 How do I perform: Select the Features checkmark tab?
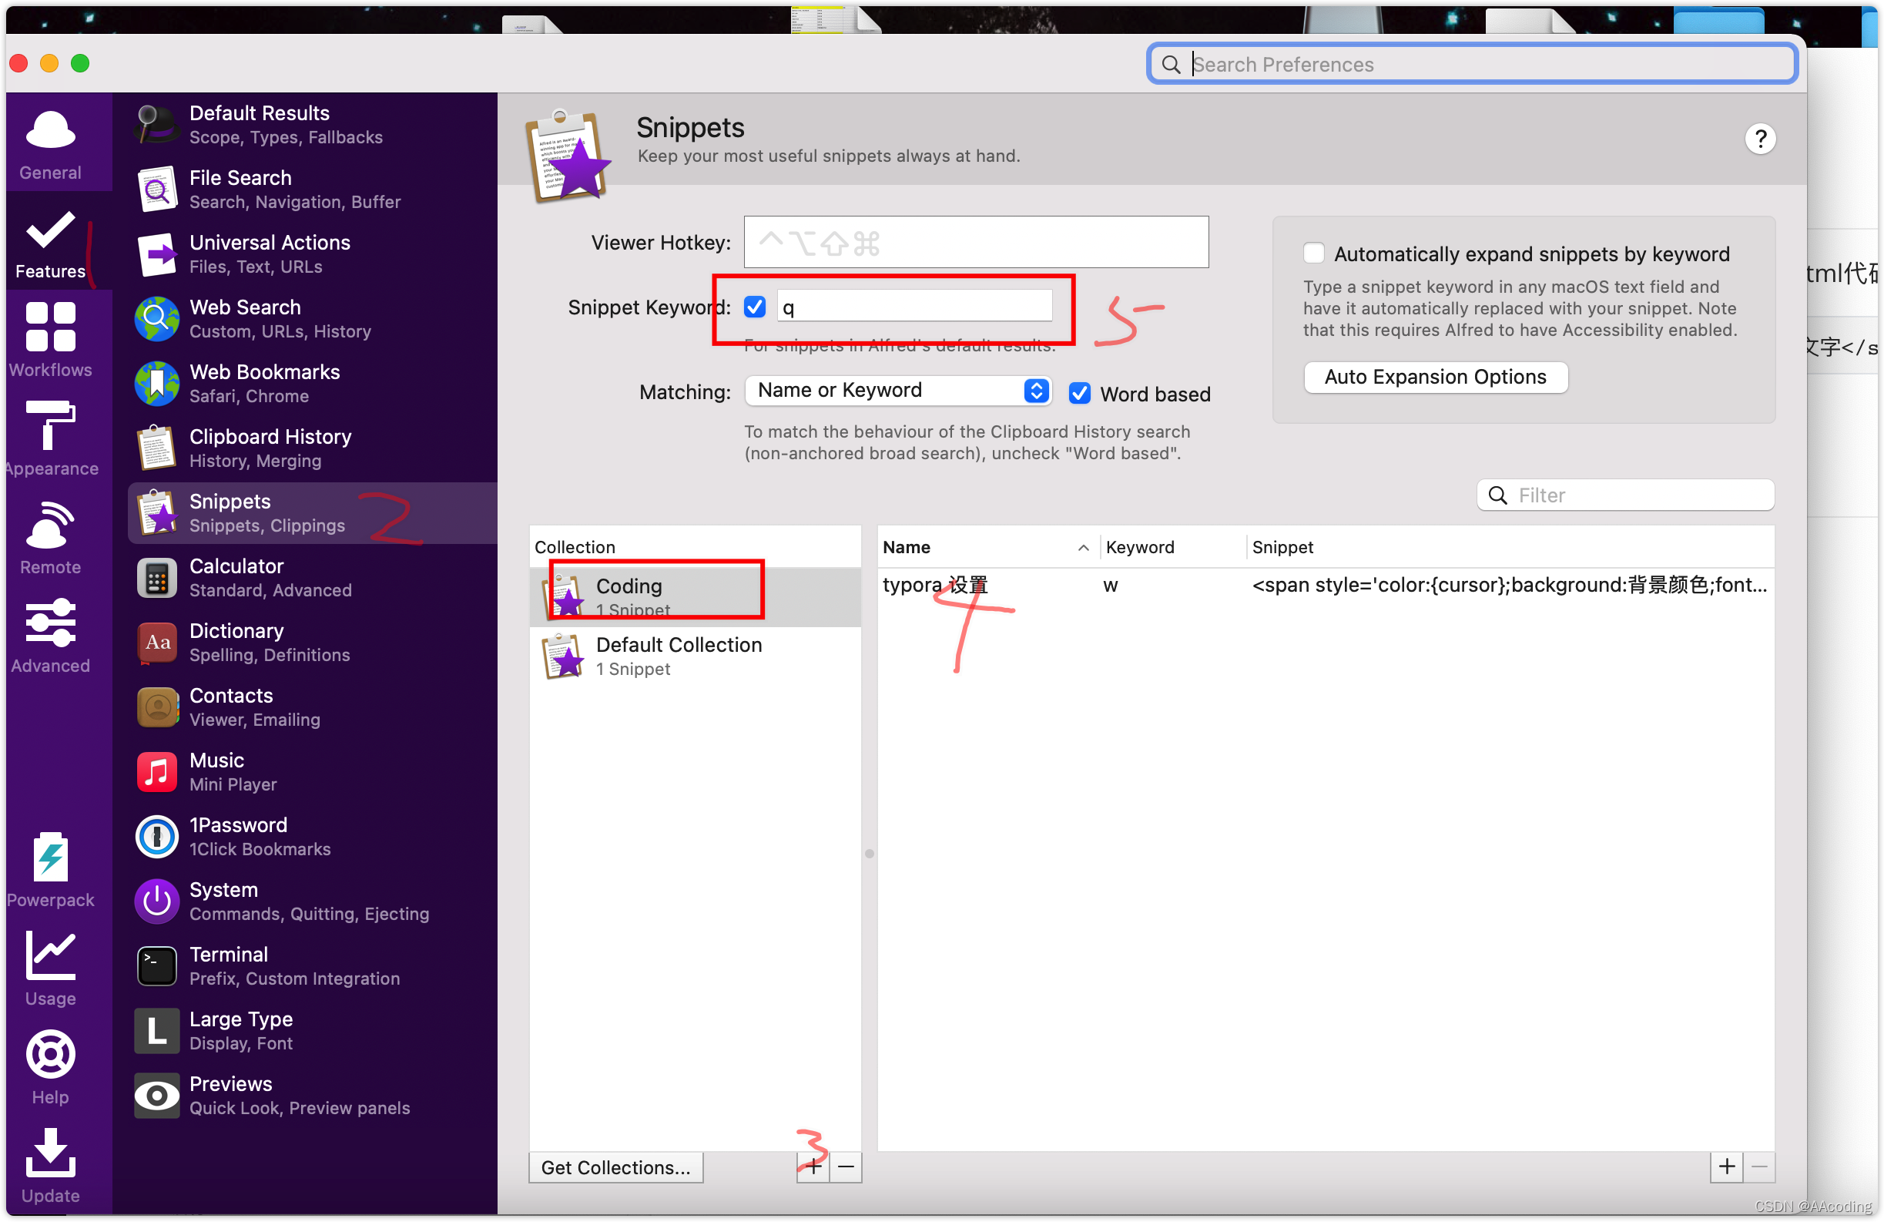(50, 243)
